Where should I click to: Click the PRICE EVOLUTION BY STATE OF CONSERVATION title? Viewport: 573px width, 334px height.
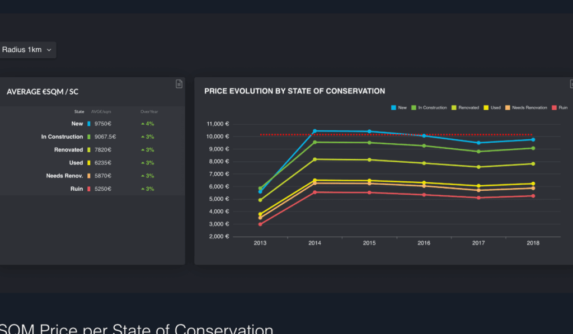295,91
